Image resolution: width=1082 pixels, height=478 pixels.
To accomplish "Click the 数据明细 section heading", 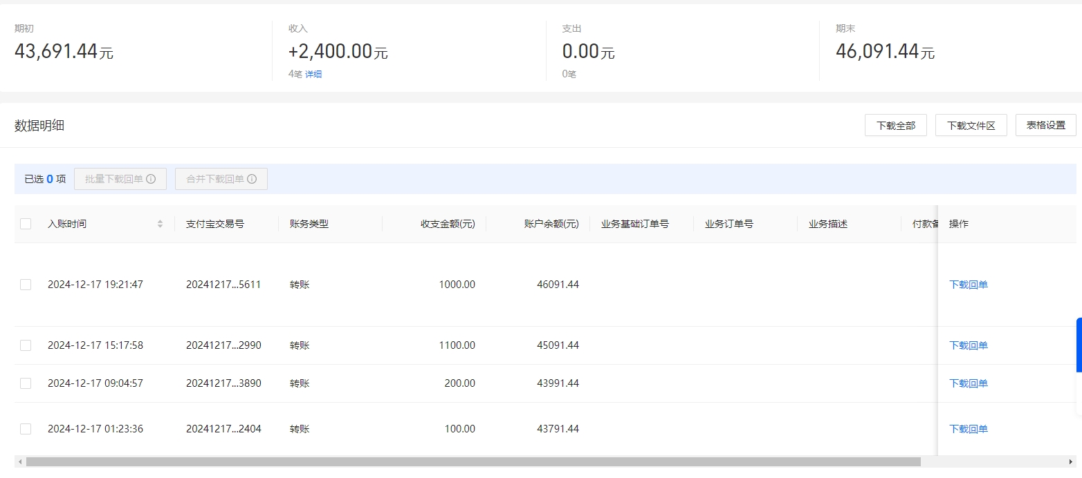I will pos(39,125).
